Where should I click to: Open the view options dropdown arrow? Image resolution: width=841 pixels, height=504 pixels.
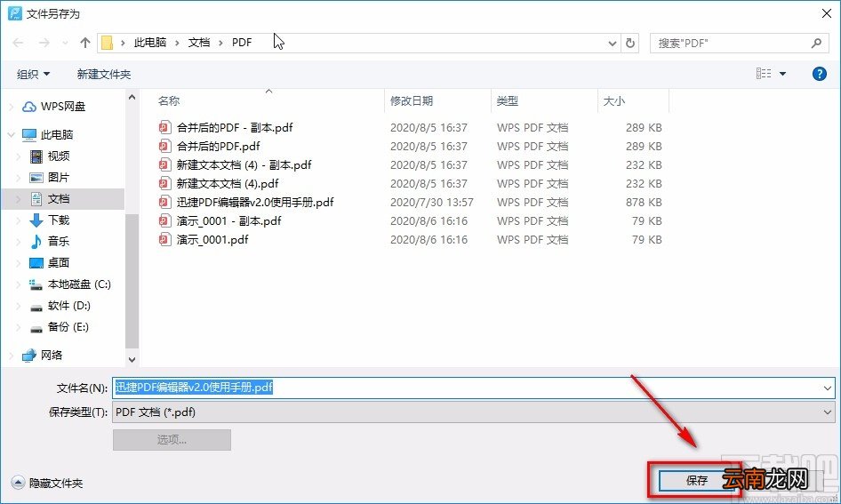(x=782, y=74)
